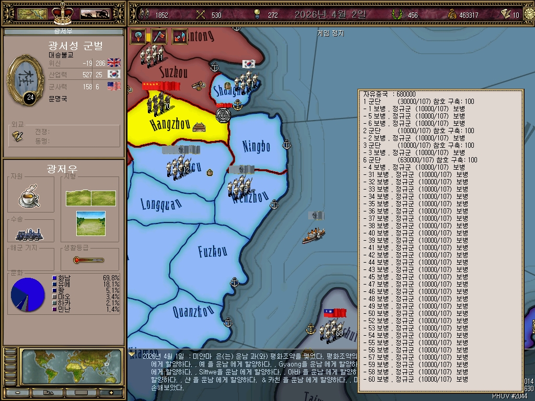Select the army of 9 in Wenzhou
This screenshot has width=535, height=401.
point(240,187)
